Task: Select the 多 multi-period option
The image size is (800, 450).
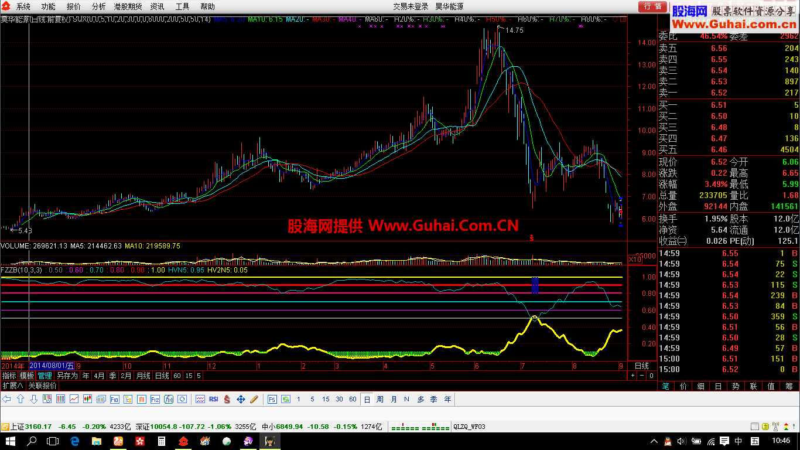Action: pos(420,399)
